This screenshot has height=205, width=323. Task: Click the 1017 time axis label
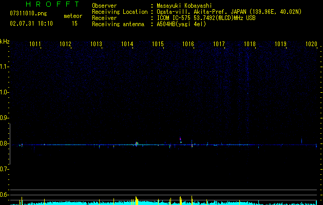tap(219, 44)
